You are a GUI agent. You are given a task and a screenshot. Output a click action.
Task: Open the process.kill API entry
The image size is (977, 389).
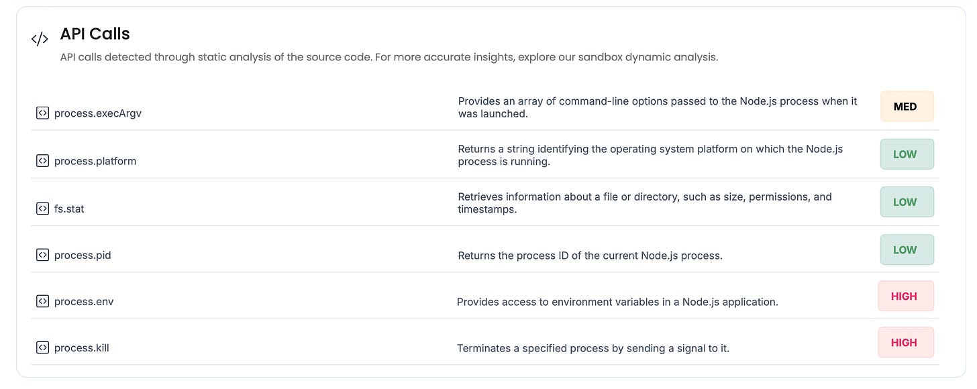click(82, 347)
